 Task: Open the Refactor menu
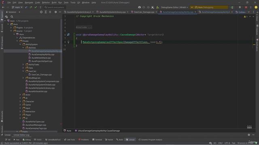click(46, 2)
